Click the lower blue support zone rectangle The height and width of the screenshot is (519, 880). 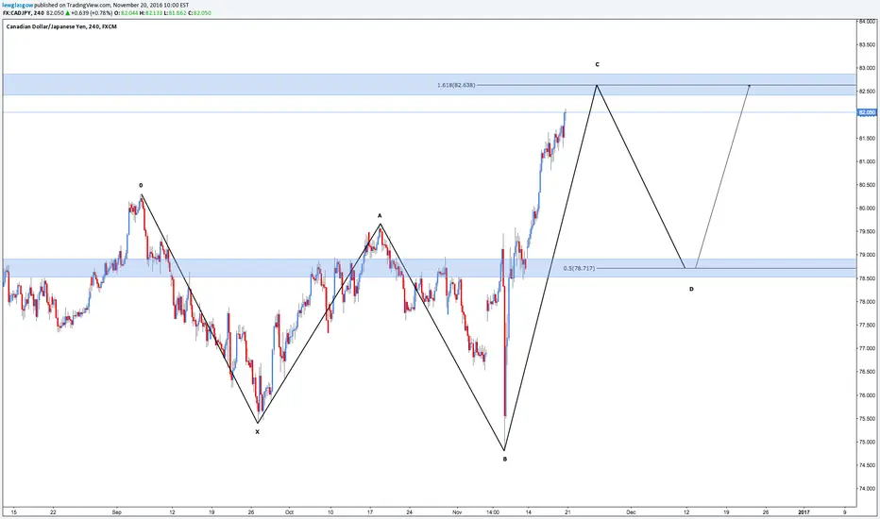pyautogui.click(x=430, y=268)
